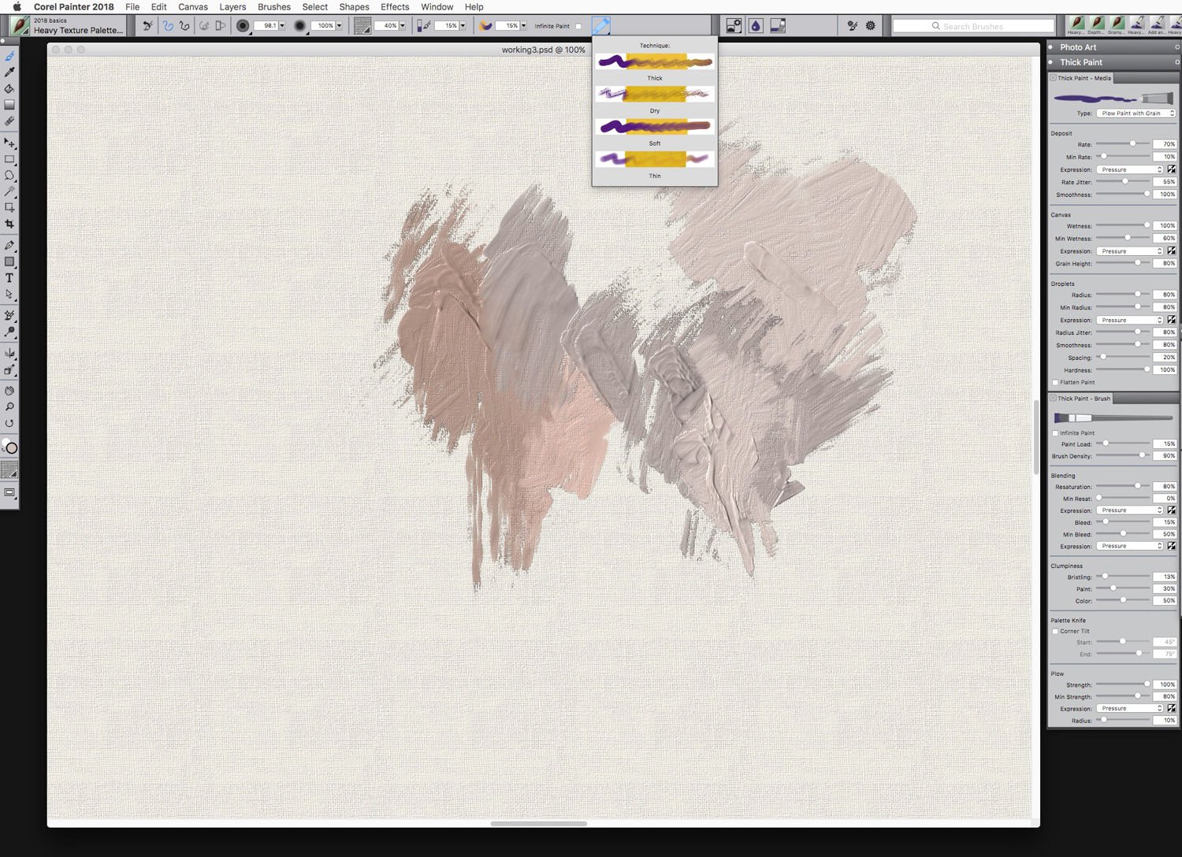The width and height of the screenshot is (1182, 857).
Task: Open Advanced Brush Controls gear icon
Action: (871, 26)
